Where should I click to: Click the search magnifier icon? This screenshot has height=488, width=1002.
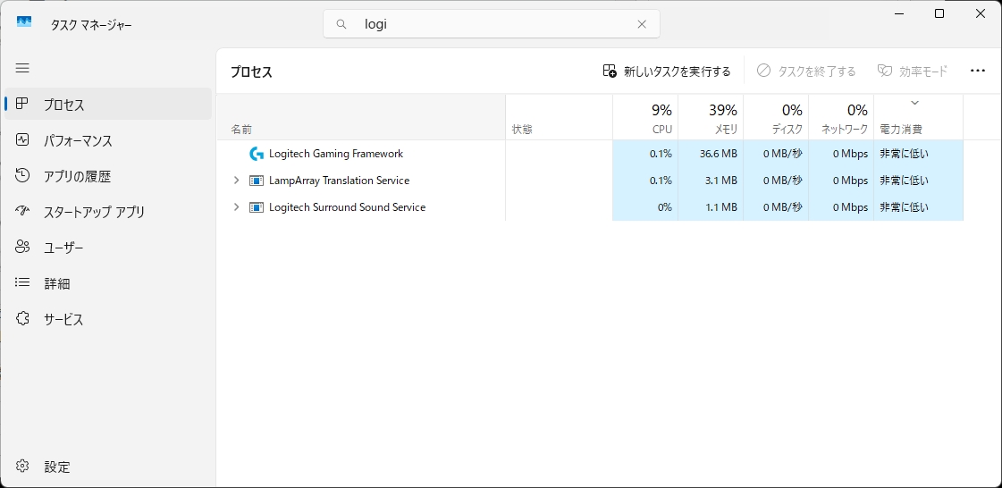341,24
